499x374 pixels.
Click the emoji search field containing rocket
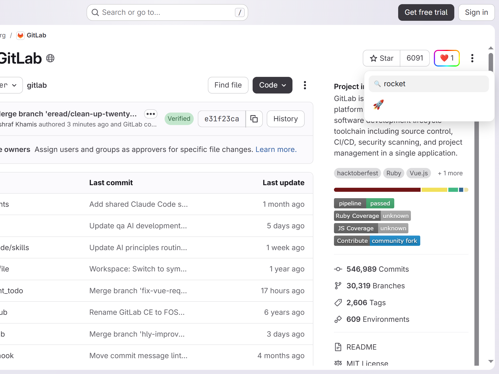click(429, 84)
